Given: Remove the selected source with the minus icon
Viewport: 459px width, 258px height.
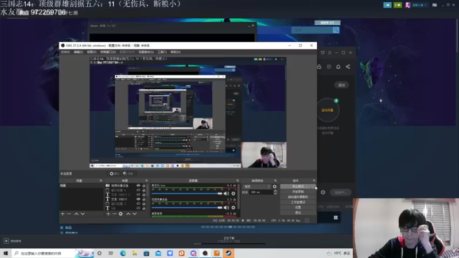Looking at the screenshot, I should tap(114, 214).
